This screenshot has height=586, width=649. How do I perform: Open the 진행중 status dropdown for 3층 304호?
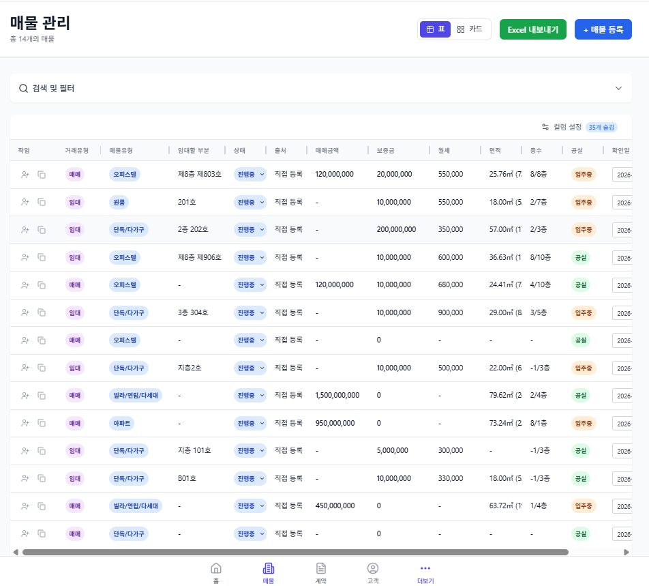coord(250,312)
